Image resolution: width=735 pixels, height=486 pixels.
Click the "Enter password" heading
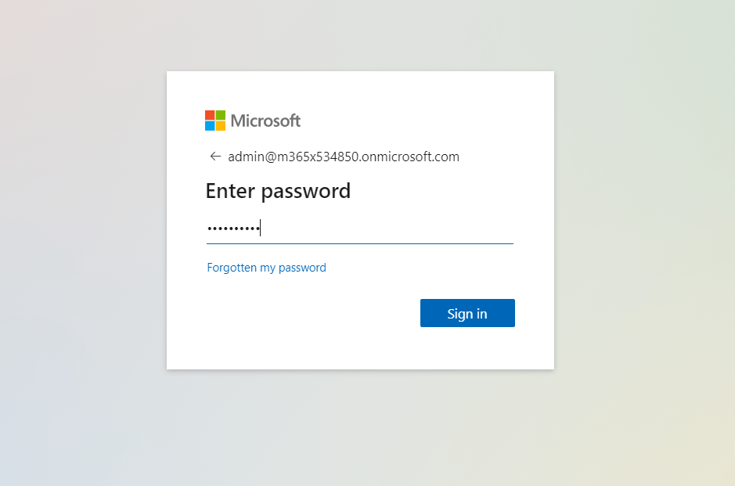[x=278, y=191]
